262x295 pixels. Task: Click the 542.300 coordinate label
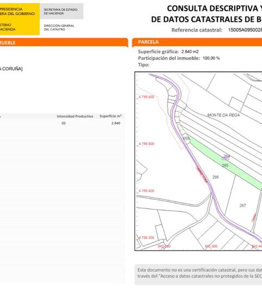pyautogui.click(x=211, y=246)
